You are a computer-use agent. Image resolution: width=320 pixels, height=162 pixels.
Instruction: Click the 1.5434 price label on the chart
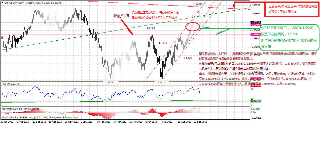[x=163, y=43]
